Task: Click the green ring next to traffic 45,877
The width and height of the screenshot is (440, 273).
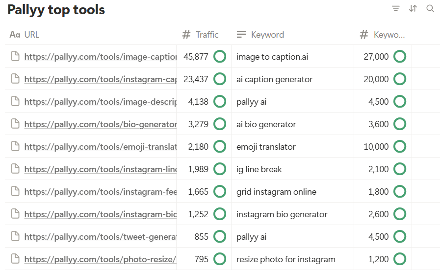Action: 220,57
